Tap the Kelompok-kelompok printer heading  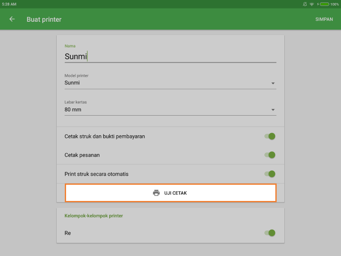click(x=94, y=216)
